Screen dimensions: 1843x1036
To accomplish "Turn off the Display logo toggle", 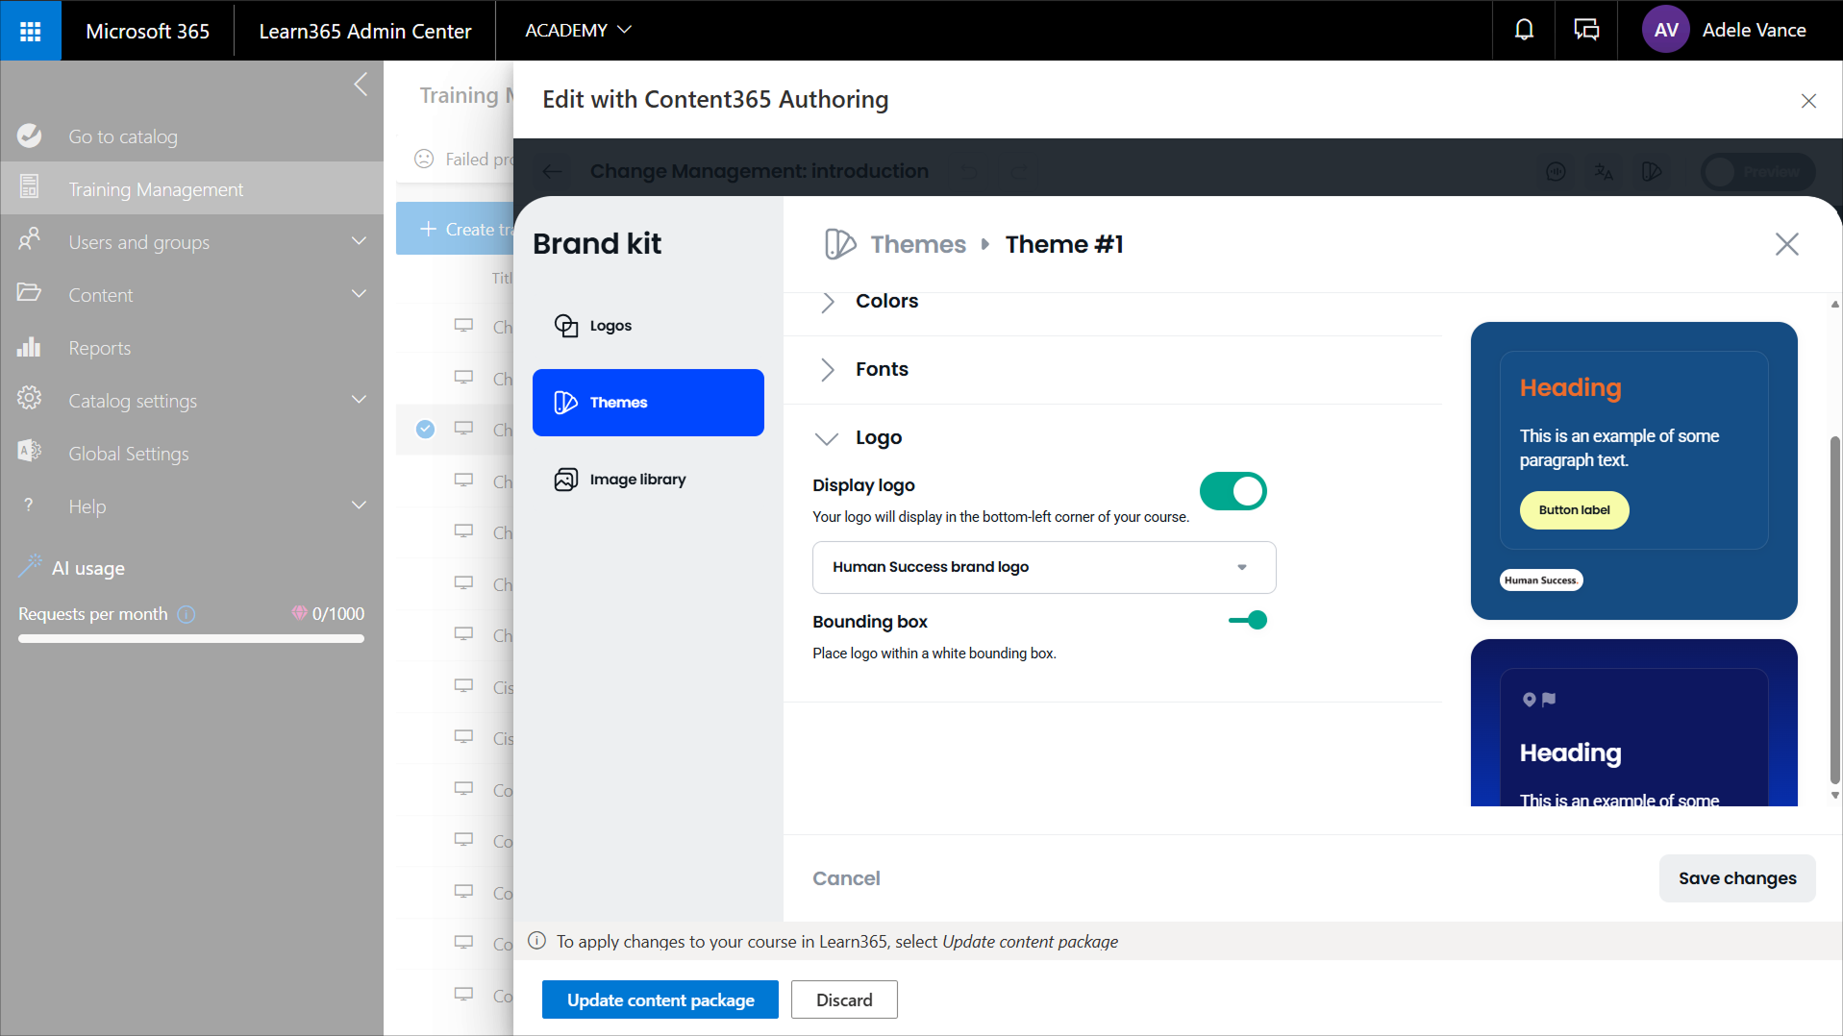I will 1233,491.
